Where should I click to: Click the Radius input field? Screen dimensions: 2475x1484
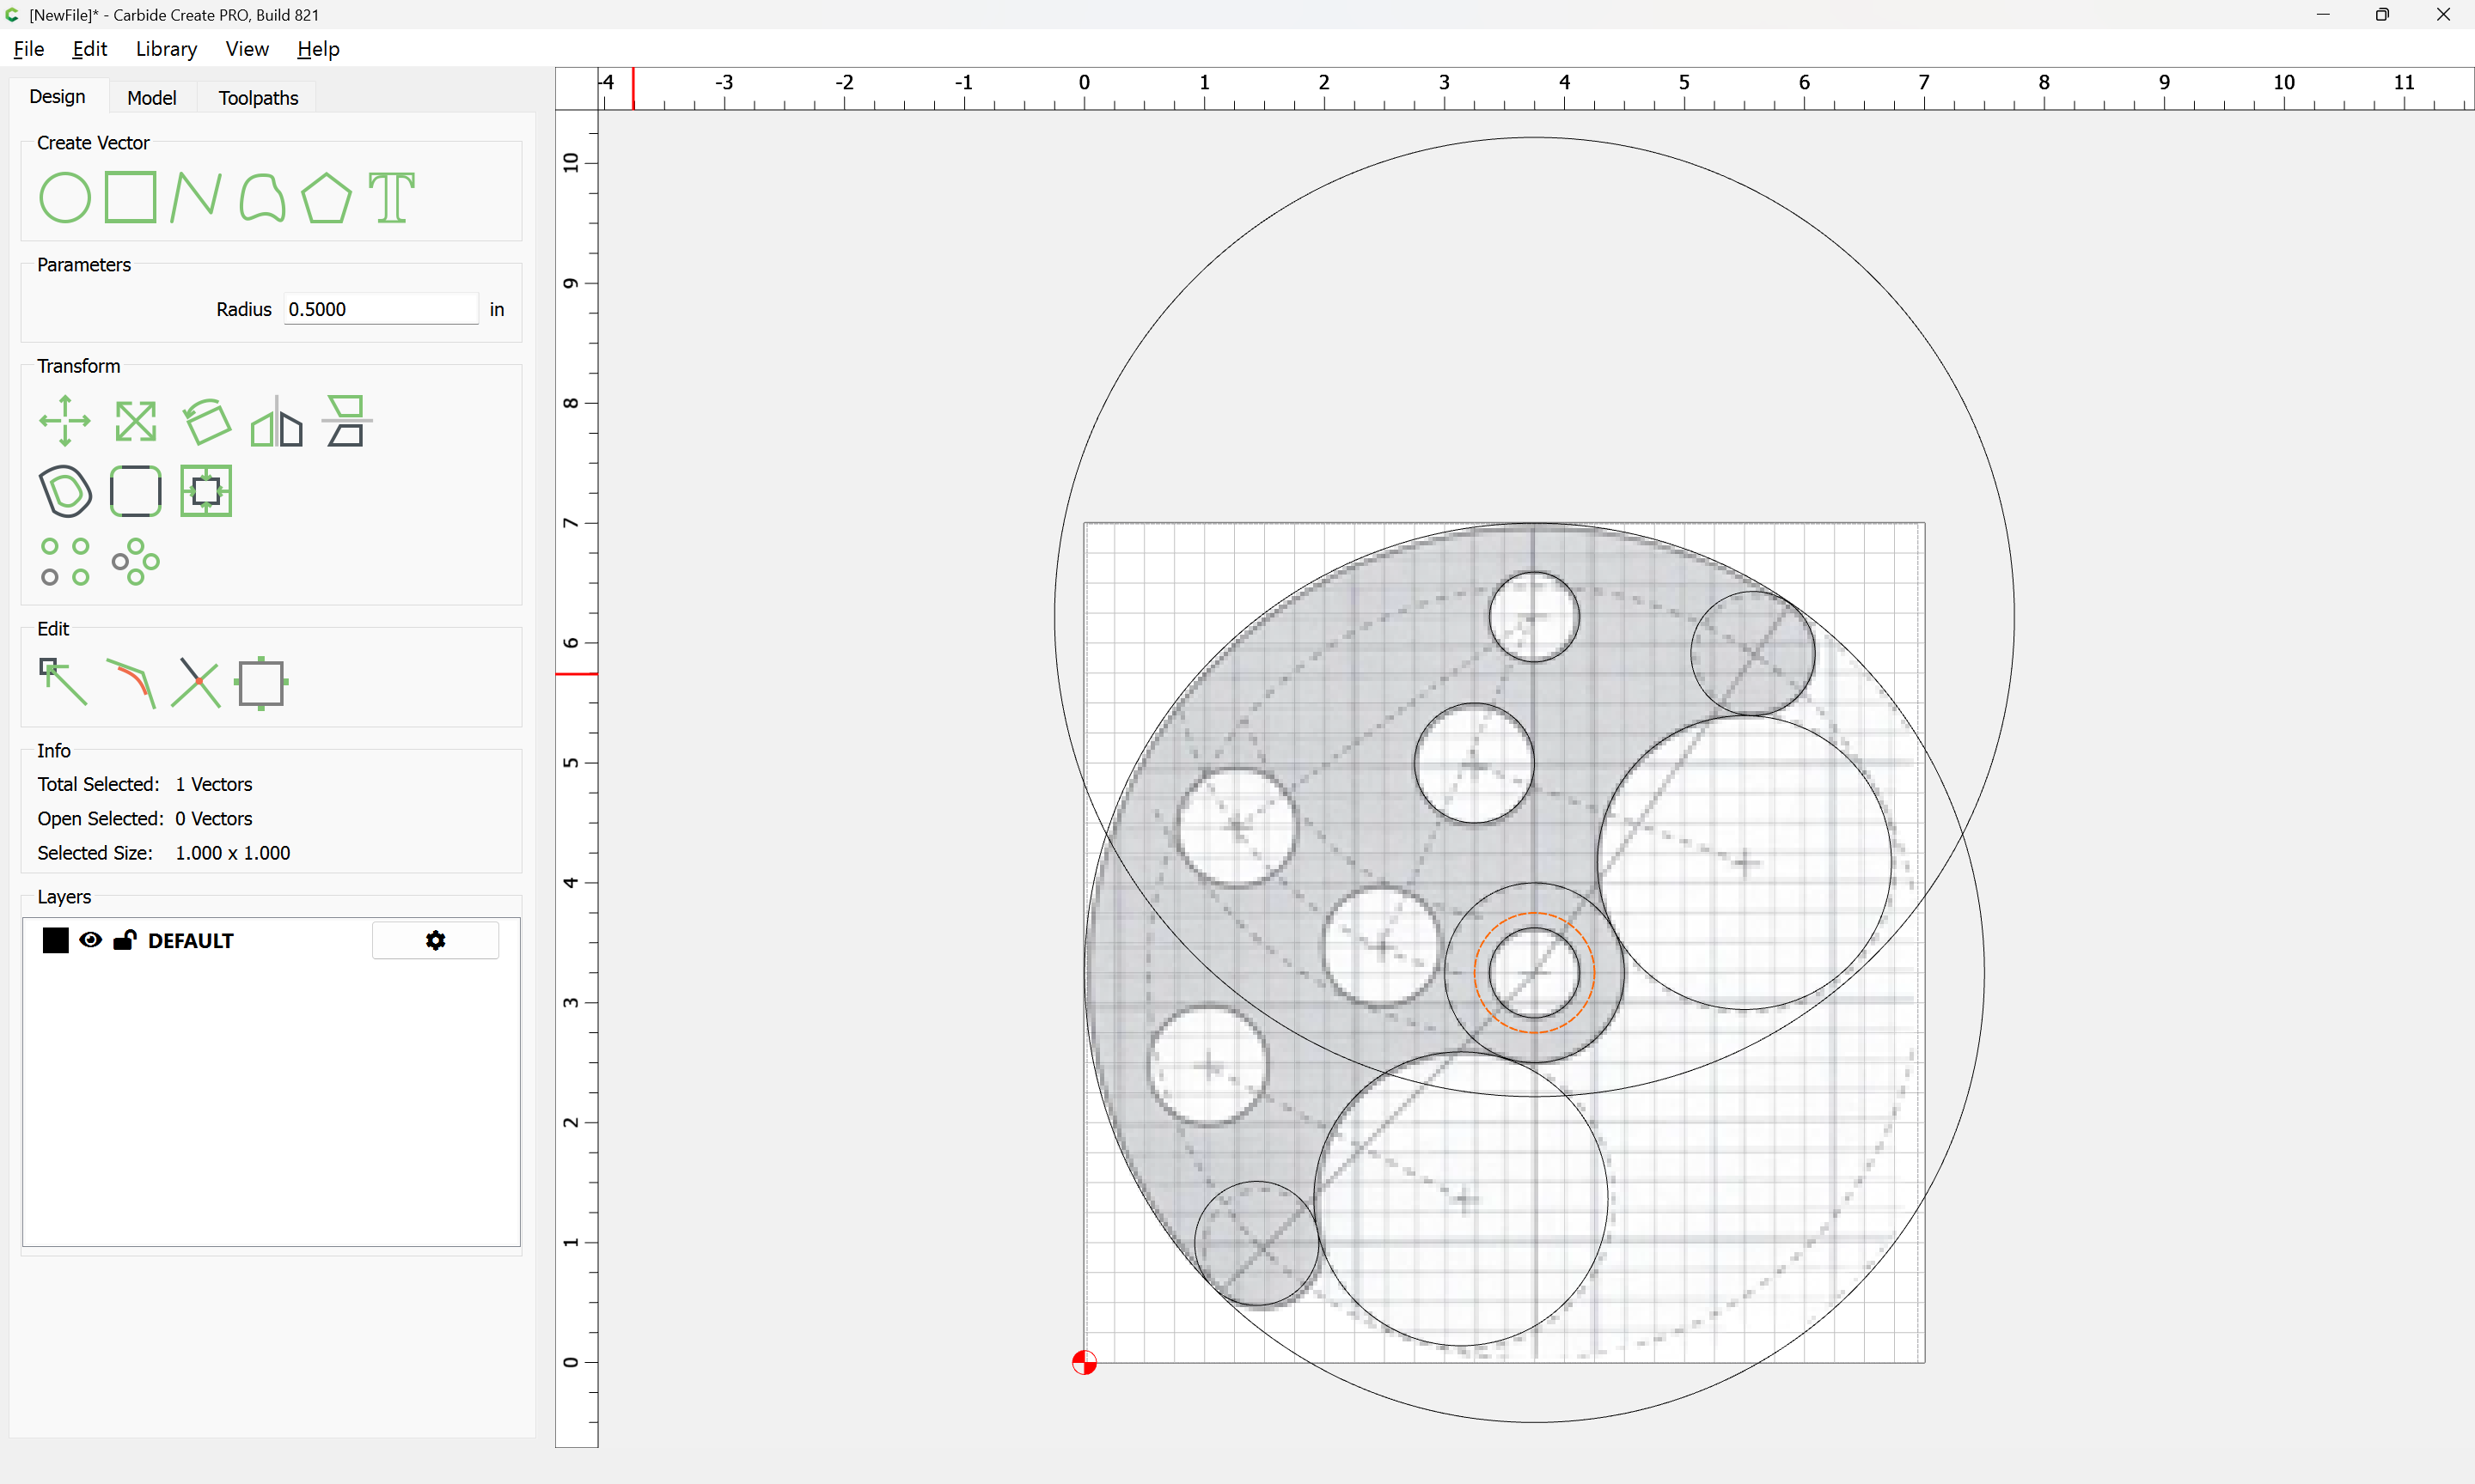(x=382, y=309)
